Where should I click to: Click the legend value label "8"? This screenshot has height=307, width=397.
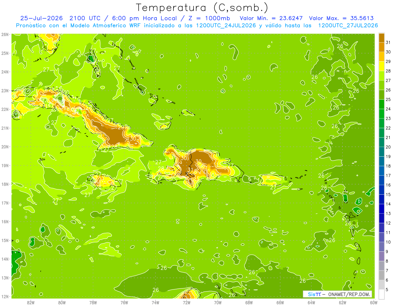tap(387, 261)
